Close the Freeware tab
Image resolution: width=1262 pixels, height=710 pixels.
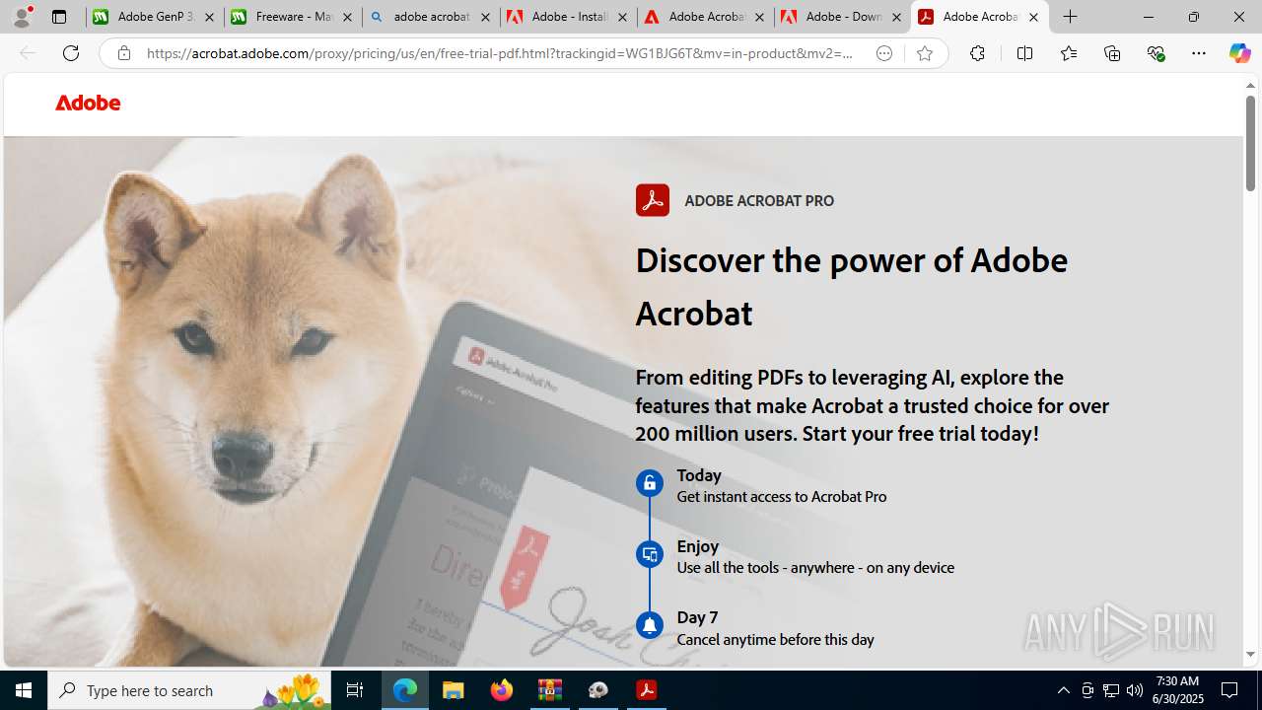347,17
